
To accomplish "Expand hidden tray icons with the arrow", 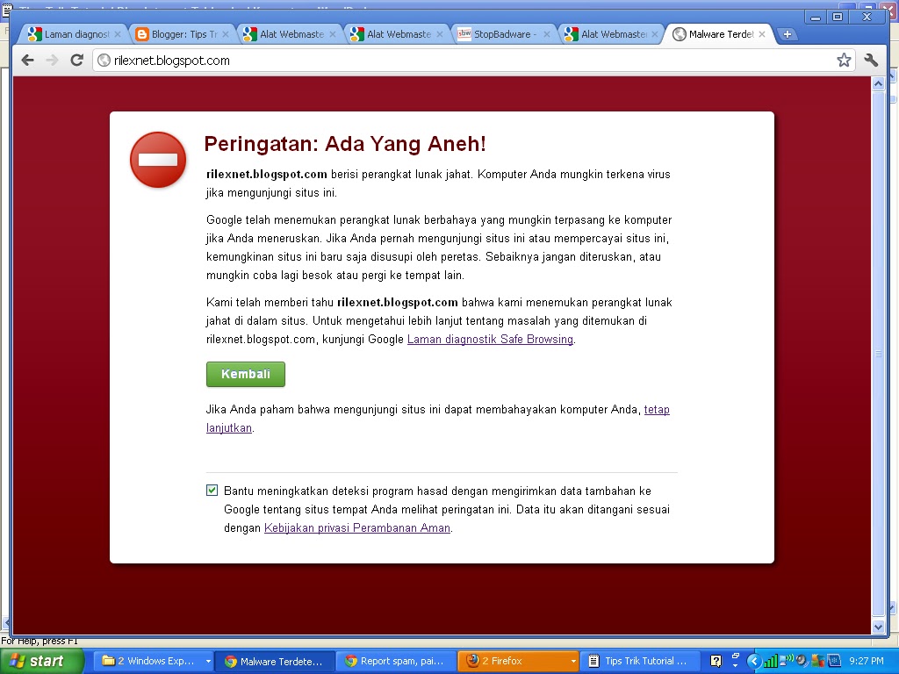I will [x=753, y=662].
